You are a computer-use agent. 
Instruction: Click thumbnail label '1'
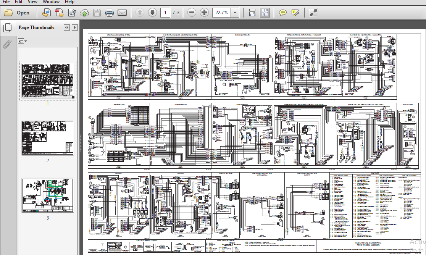48,103
